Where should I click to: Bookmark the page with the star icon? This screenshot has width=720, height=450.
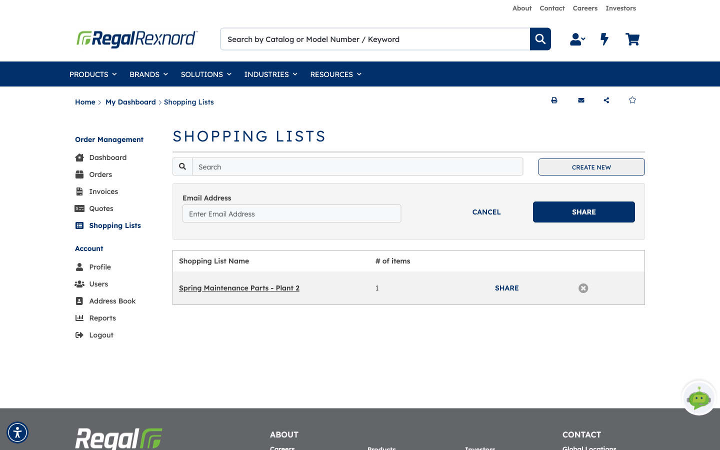[632, 100]
